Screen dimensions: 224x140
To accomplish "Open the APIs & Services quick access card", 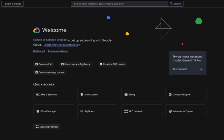I will pyautogui.click(x=54, y=94).
